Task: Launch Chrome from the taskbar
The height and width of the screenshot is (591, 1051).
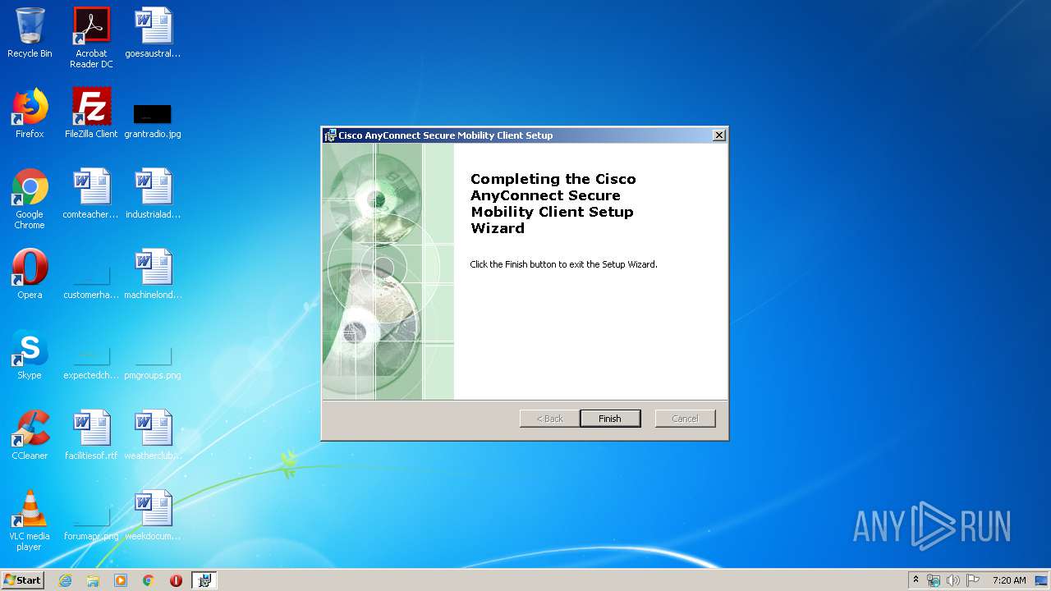Action: coord(149,580)
